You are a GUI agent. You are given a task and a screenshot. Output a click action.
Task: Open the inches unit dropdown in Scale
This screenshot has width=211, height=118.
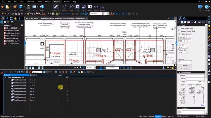pos(188,37)
